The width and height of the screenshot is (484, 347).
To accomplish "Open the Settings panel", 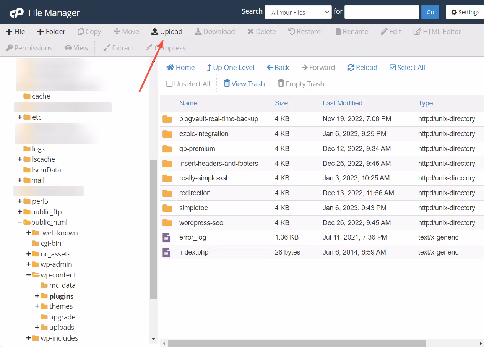I will click(466, 12).
